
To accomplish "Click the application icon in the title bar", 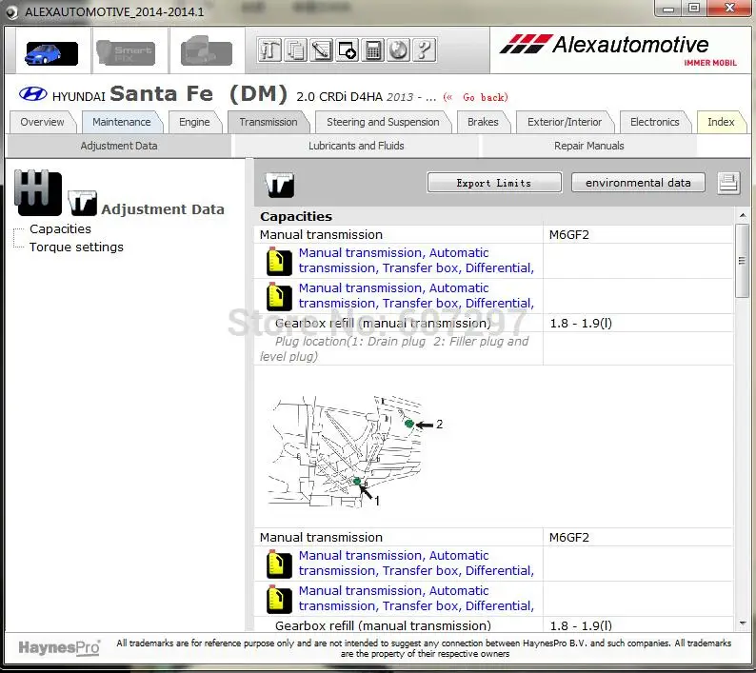I will (x=11, y=12).
